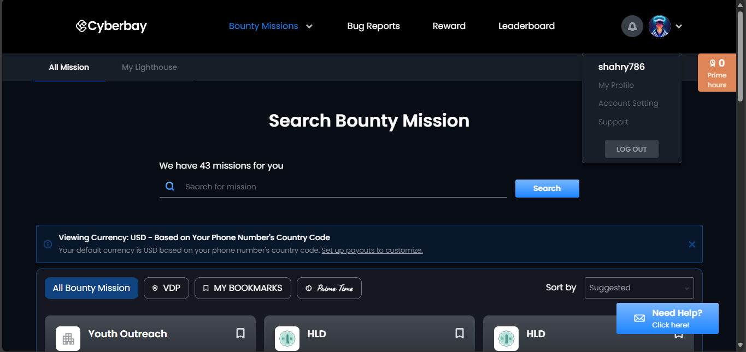Expand the chevron beside the avatar

pos(679,26)
